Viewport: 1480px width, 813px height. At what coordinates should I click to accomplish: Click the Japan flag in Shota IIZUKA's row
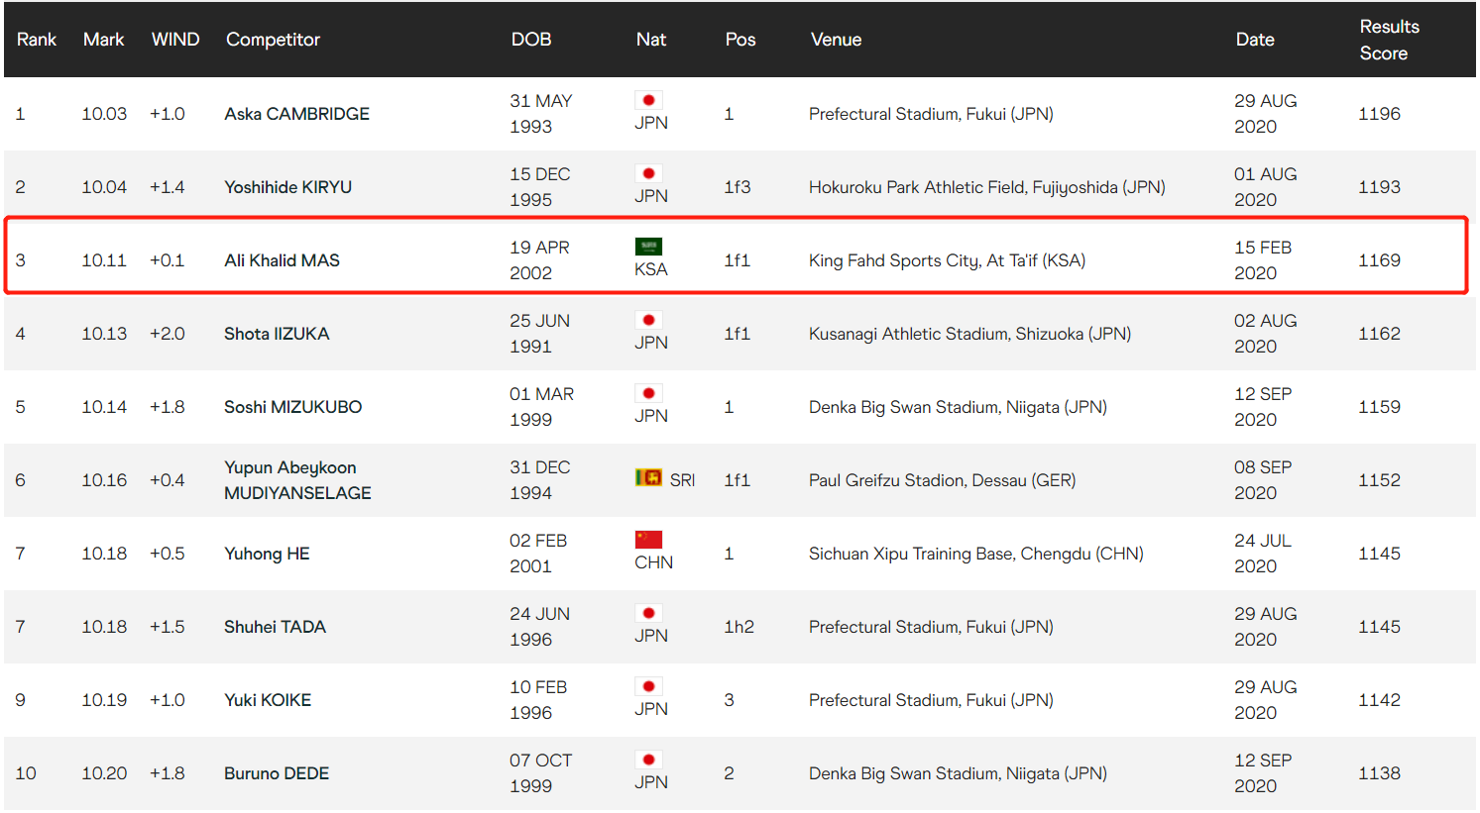[648, 320]
